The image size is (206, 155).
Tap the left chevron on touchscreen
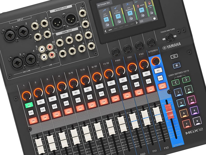click(106, 31)
